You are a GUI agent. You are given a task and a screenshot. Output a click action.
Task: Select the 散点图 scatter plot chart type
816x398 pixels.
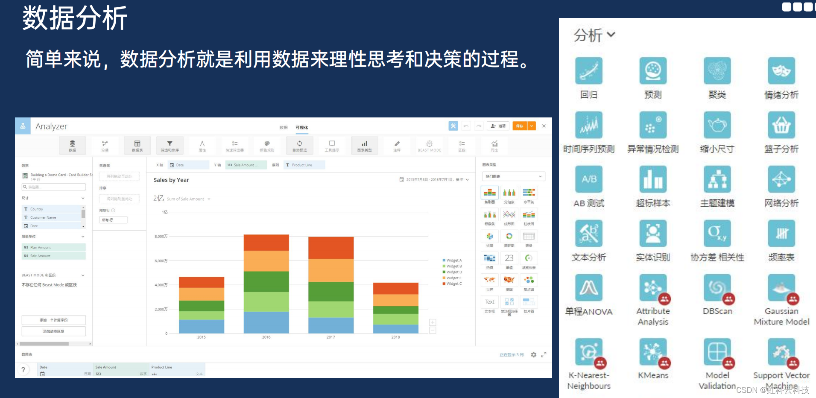529,280
